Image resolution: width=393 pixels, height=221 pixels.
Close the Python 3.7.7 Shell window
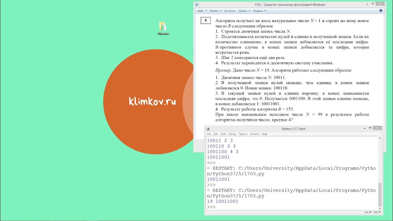coord(377,128)
